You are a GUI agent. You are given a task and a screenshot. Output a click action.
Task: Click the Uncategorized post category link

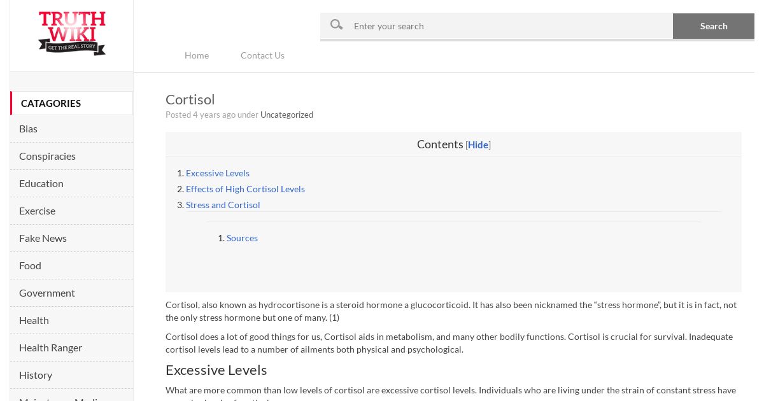point(286,115)
